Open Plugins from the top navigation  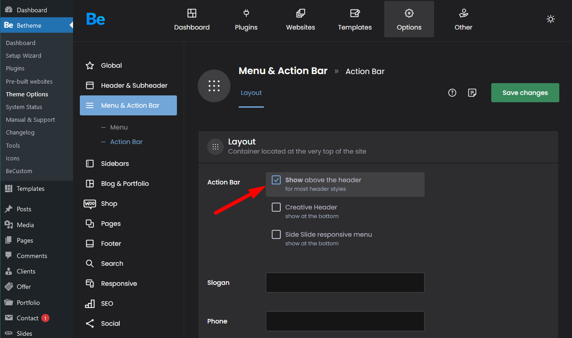pyautogui.click(x=246, y=20)
